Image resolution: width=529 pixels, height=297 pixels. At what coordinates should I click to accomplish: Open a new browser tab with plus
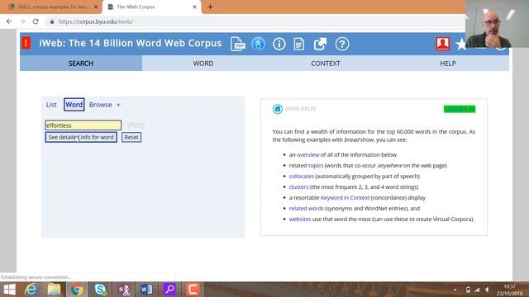(x=210, y=7)
